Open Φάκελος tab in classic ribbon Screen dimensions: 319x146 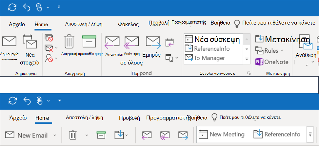point(129,25)
